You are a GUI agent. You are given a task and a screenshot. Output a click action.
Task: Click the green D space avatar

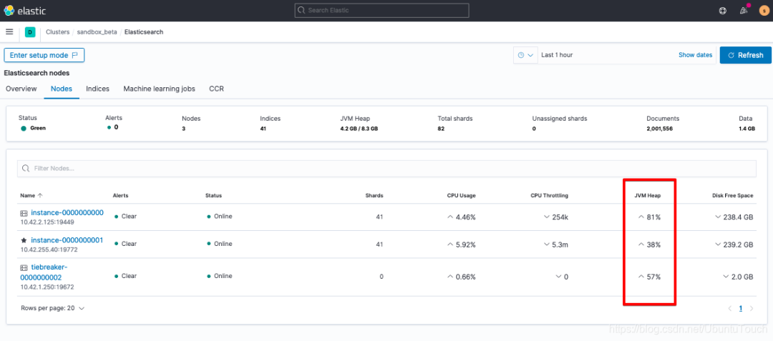[30, 32]
